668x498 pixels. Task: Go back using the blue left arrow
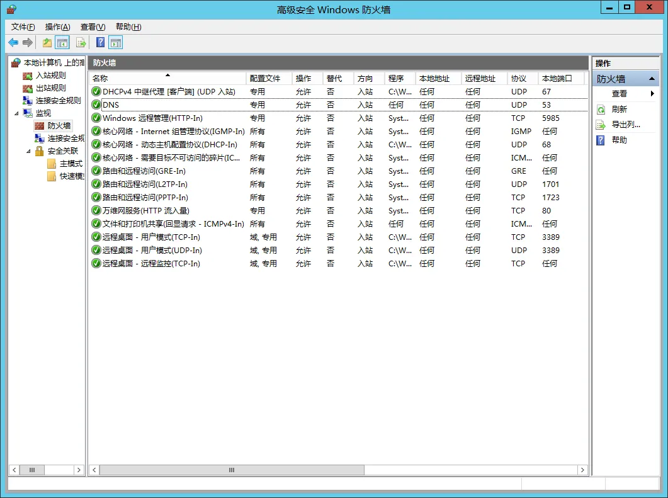[x=13, y=43]
